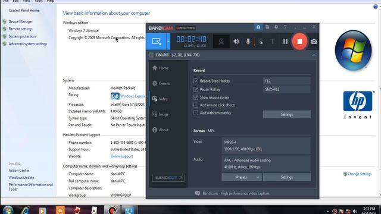Click the F12 record hotkey field
Image resolution: width=381 pixels, height=214 pixels.
(x=287, y=81)
